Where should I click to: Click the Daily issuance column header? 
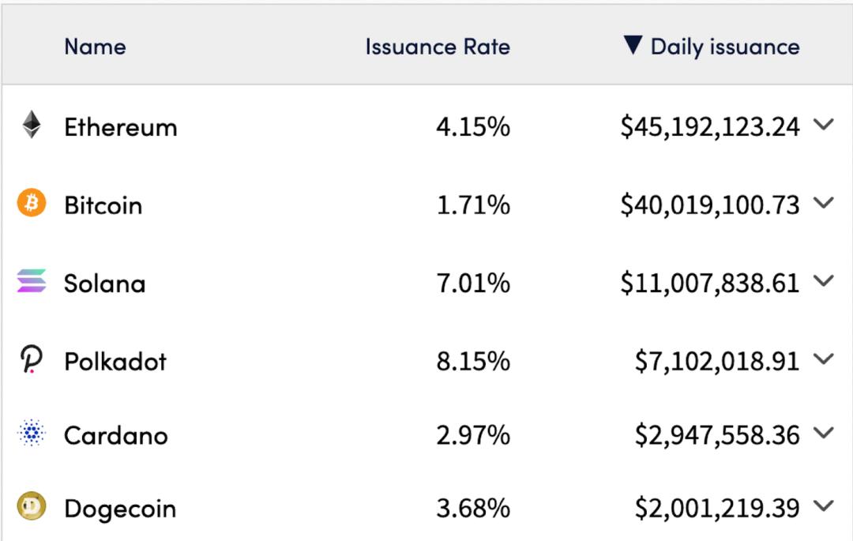click(x=724, y=47)
